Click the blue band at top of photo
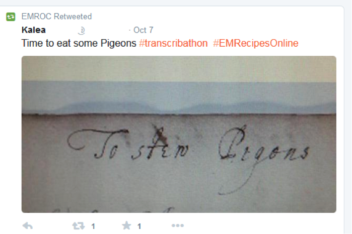The width and height of the screenshot is (352, 234). point(179,97)
